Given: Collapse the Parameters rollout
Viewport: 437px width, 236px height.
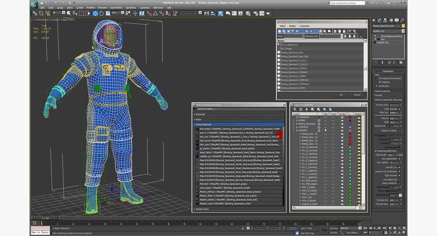Looking at the screenshot, I should pos(388,71).
